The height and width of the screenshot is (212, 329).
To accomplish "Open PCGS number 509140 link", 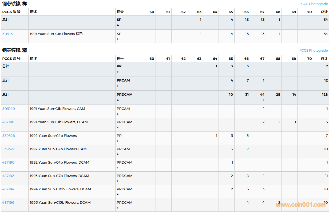I will pyautogui.click(x=9, y=109).
